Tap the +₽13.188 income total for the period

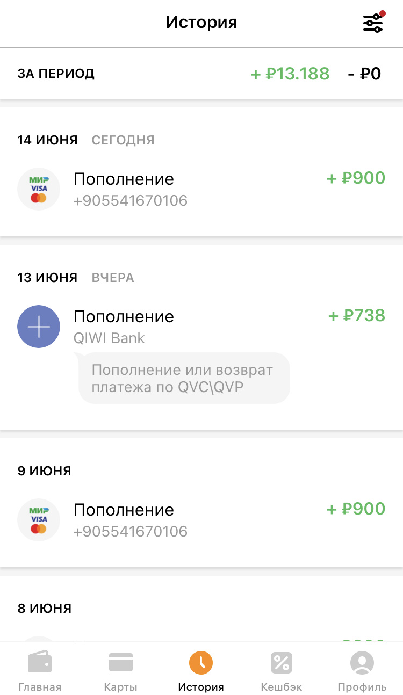[290, 74]
